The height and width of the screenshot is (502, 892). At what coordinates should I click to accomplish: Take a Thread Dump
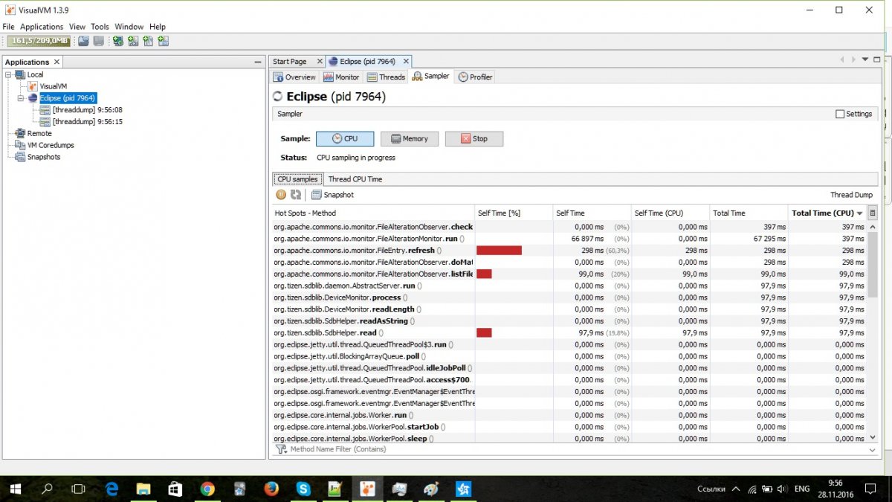[851, 195]
